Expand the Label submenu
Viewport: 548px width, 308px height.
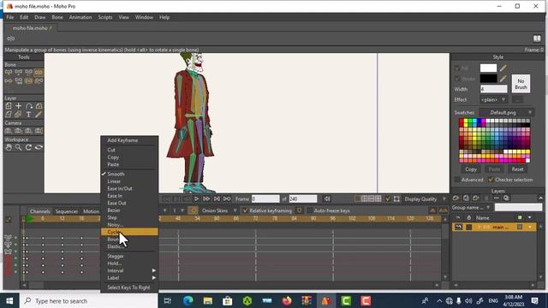tap(129, 278)
